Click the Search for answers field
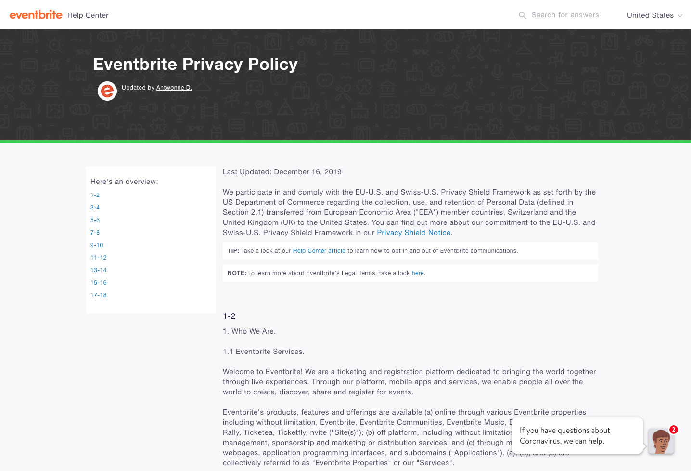The image size is (691, 471). click(565, 15)
